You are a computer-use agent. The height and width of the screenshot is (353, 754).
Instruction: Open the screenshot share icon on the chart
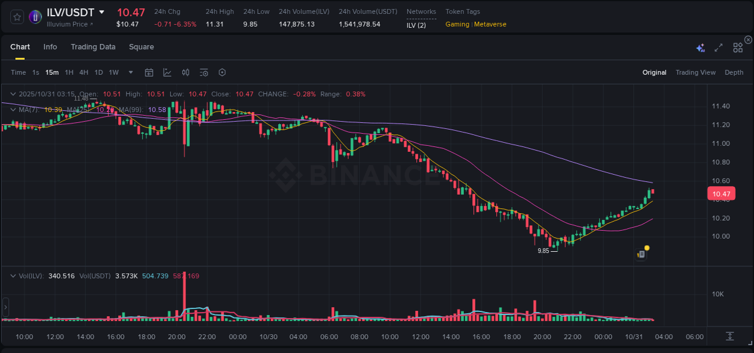tap(641, 254)
